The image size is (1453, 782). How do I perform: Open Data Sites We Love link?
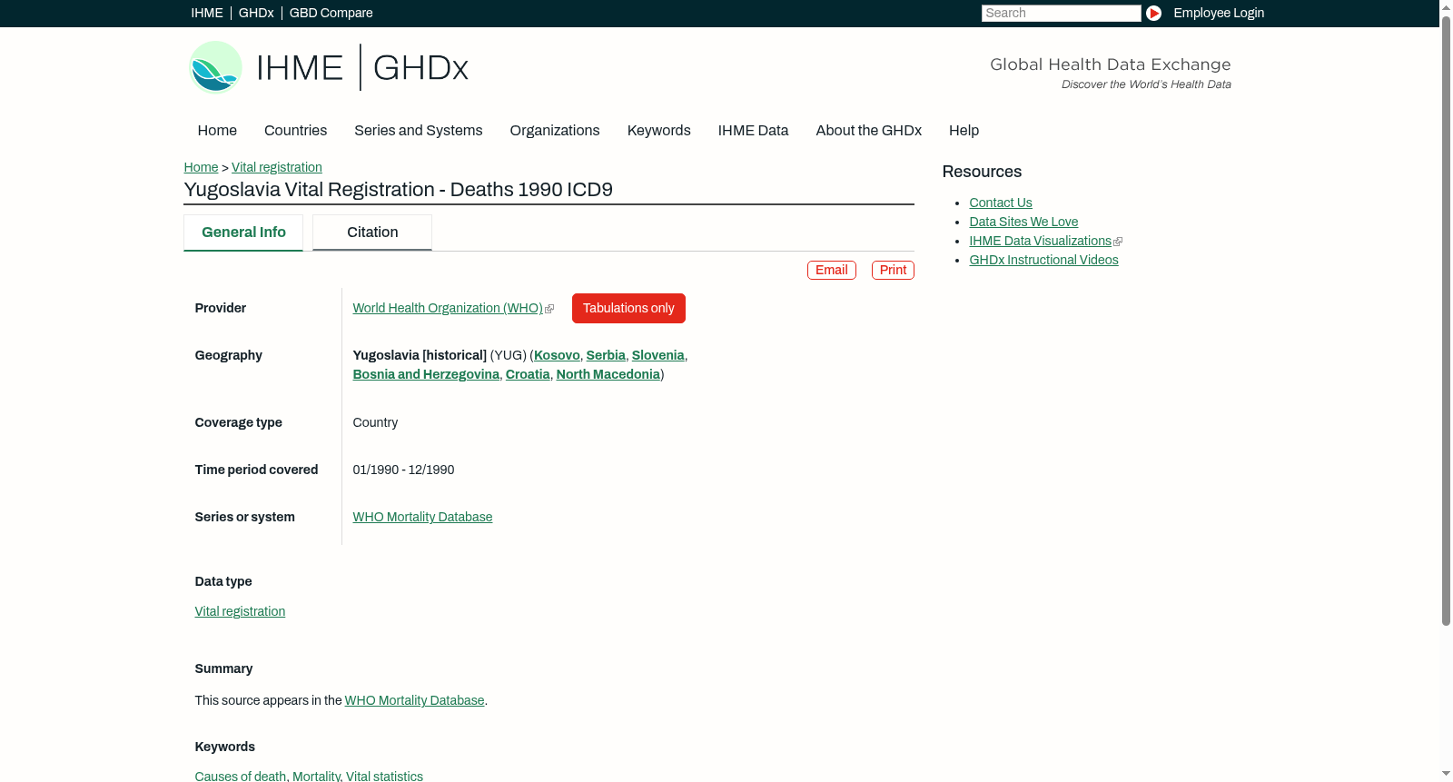(1023, 223)
